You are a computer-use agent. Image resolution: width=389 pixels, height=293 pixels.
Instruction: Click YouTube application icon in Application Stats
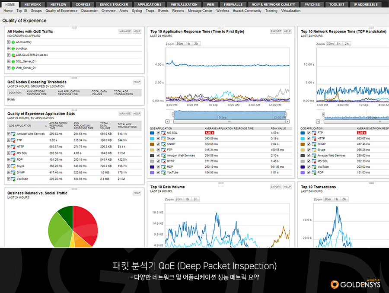pyautogui.click(x=13, y=179)
